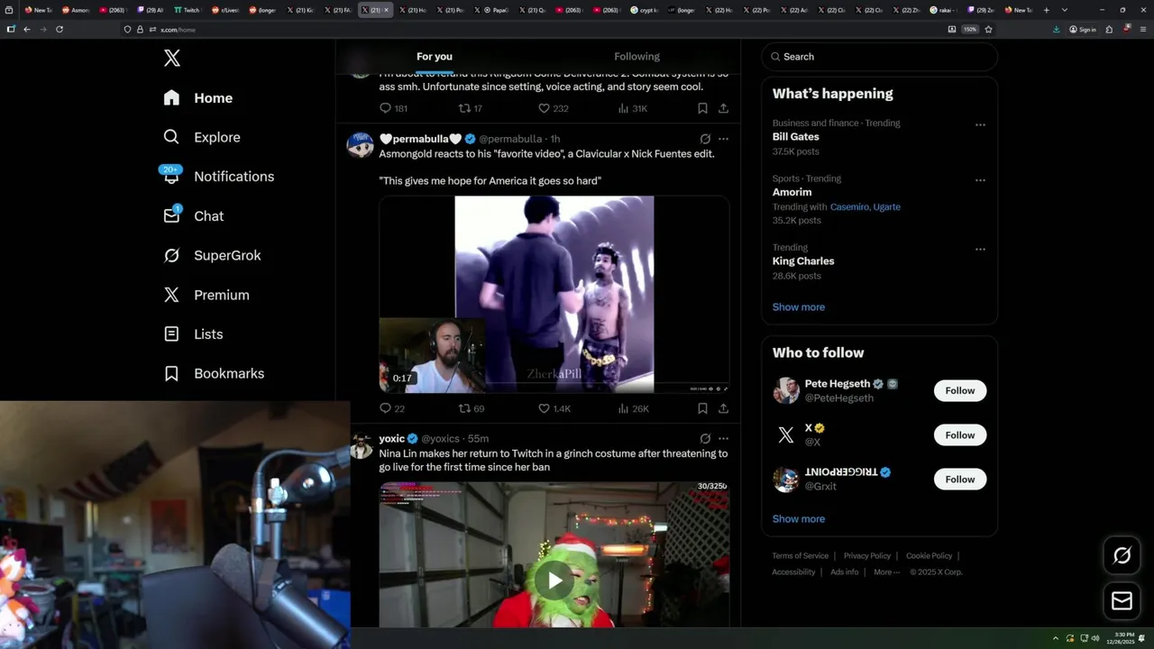Open Notifications in the sidebar
Screen dimensions: 1154x649
pos(218,177)
